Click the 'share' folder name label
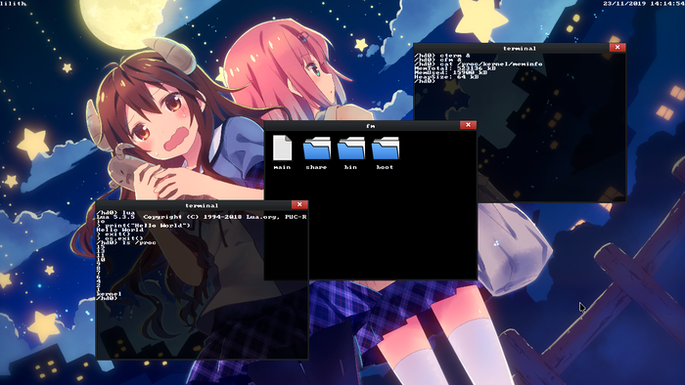Viewport: 685px width, 385px height. pyautogui.click(x=316, y=167)
